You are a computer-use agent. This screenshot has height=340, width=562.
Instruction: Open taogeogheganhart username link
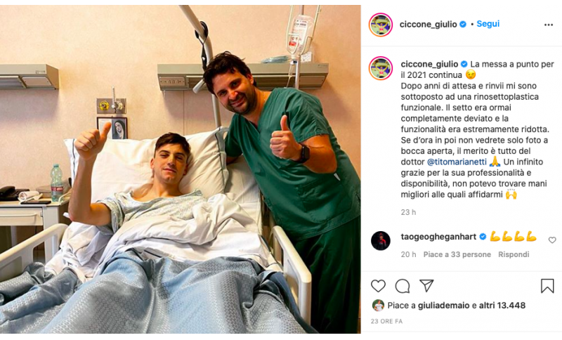(438, 237)
